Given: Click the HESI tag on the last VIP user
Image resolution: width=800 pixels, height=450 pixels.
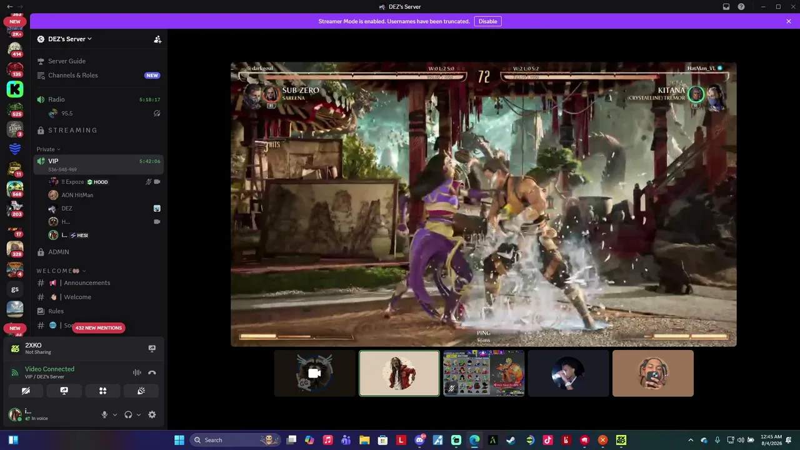Looking at the screenshot, I should tap(79, 236).
